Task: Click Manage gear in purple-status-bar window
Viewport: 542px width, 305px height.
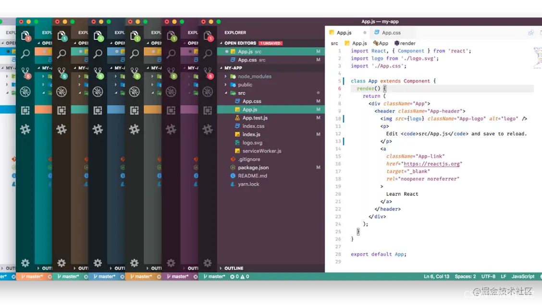Action: click(171, 263)
